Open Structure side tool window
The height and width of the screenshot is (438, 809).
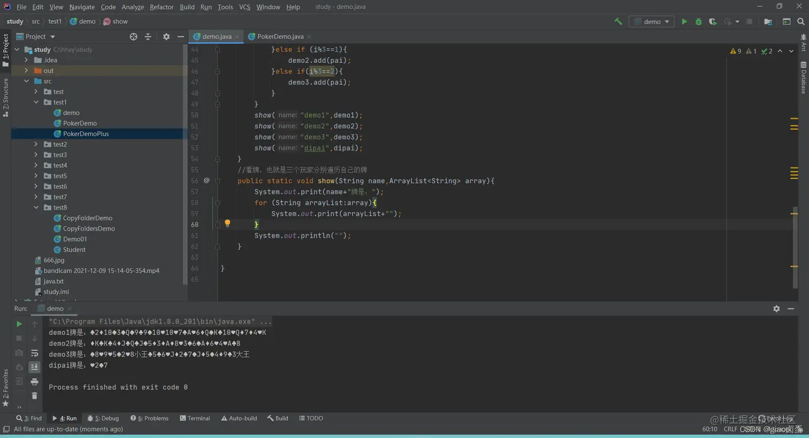(5, 97)
